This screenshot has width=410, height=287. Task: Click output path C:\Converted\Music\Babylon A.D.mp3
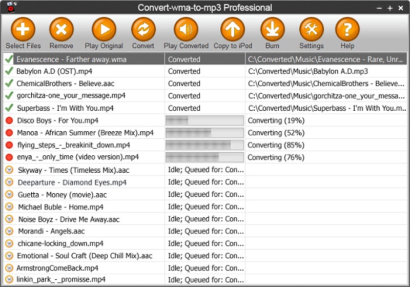click(x=308, y=71)
